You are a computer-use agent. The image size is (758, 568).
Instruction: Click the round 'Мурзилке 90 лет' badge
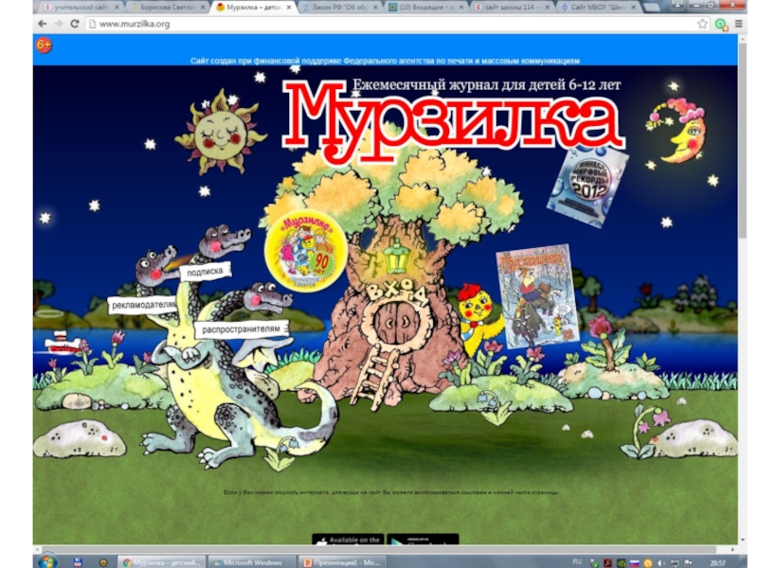(x=305, y=250)
